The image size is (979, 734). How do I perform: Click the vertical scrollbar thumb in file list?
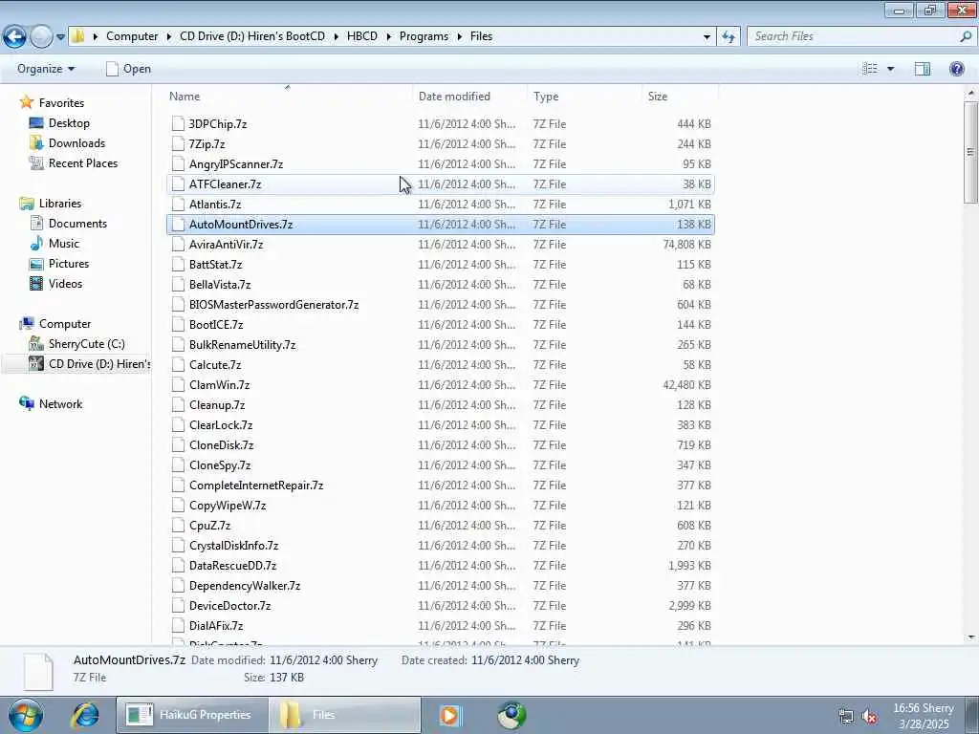point(971,152)
